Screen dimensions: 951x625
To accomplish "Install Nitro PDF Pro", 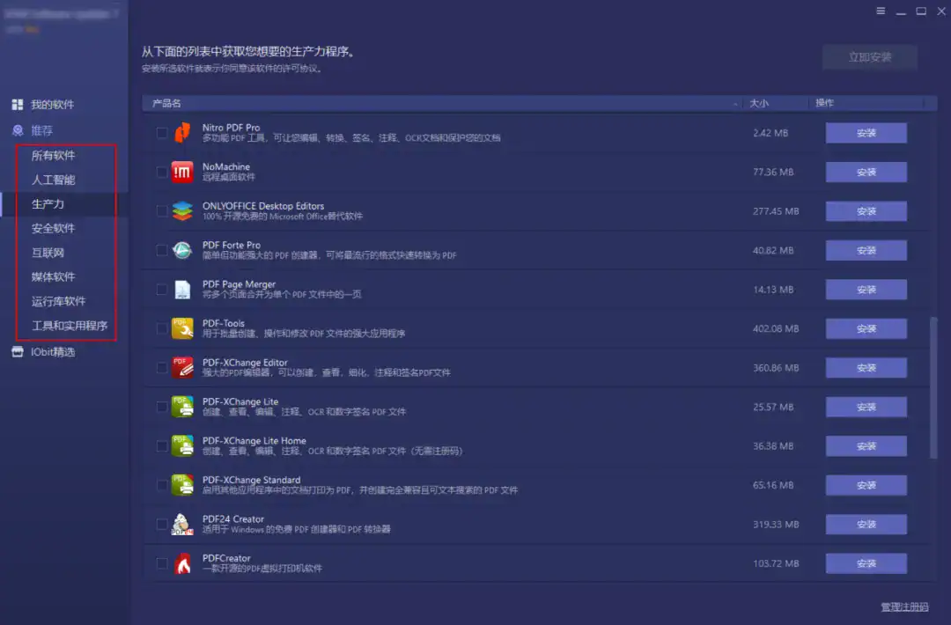I will tap(866, 133).
